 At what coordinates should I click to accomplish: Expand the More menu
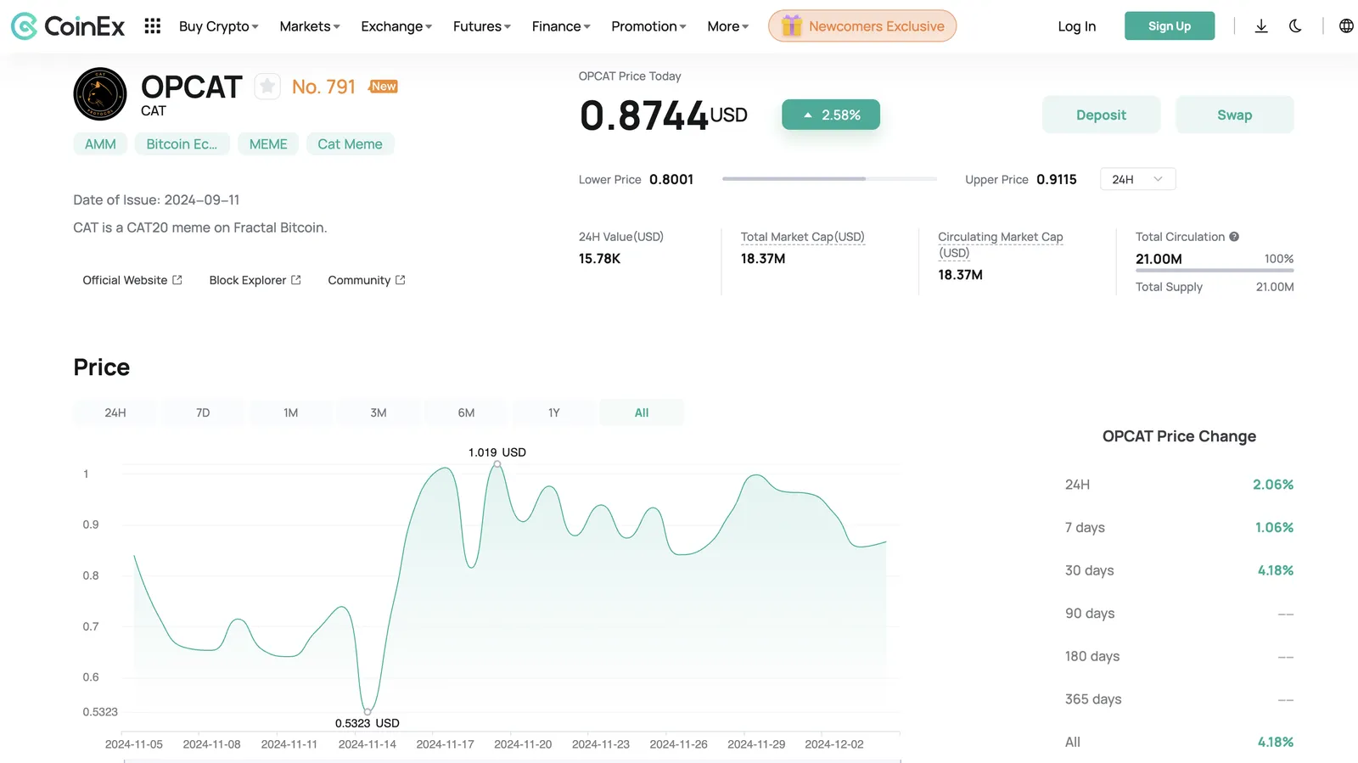pyautogui.click(x=728, y=26)
